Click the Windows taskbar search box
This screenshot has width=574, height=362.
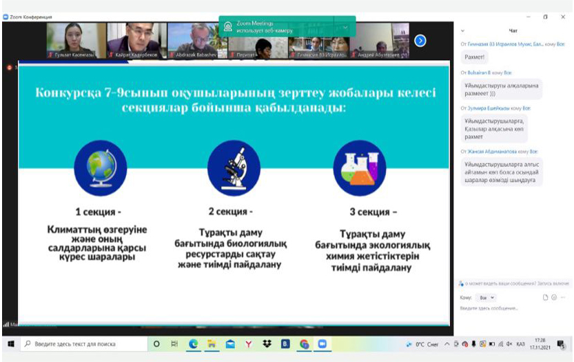tap(84, 343)
